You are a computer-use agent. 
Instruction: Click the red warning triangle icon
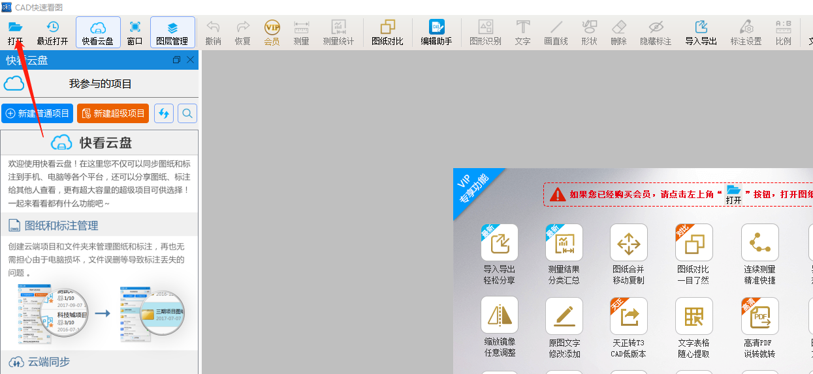click(558, 194)
